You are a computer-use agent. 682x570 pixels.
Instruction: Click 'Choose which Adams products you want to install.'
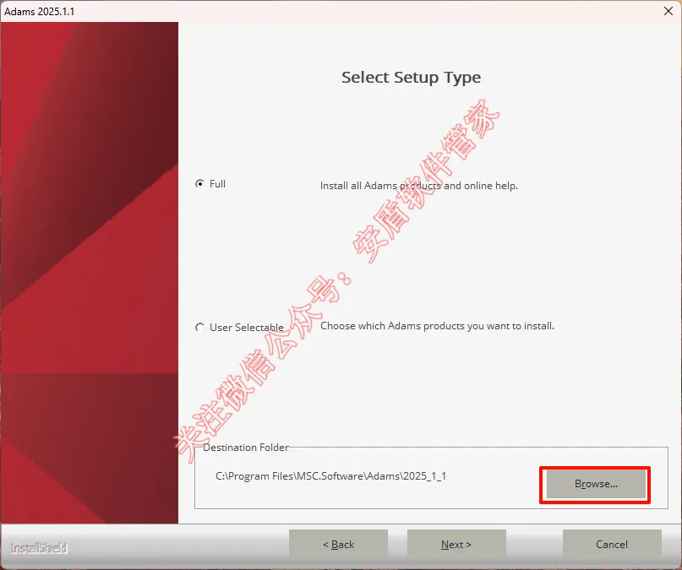(437, 326)
